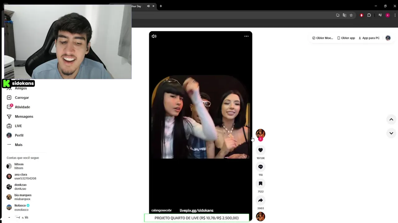Click the Obter app button
The height and width of the screenshot is (223, 398).
[x=346, y=38]
